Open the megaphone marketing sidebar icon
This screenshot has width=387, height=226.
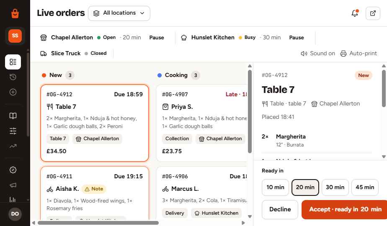(13, 185)
